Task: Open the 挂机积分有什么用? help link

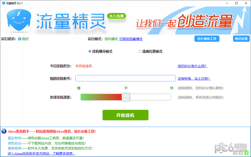Action: click(192, 66)
